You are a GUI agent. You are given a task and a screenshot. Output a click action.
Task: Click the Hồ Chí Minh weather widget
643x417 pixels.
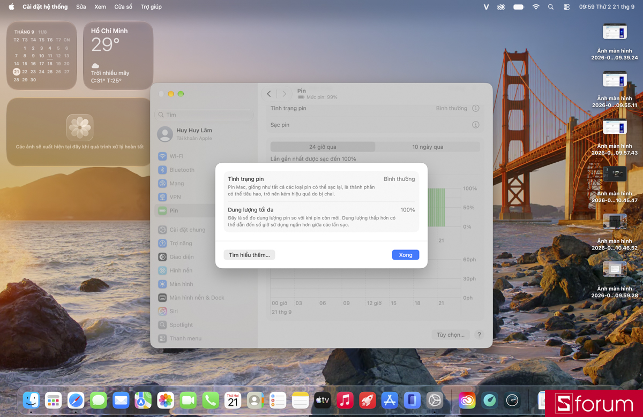click(118, 56)
